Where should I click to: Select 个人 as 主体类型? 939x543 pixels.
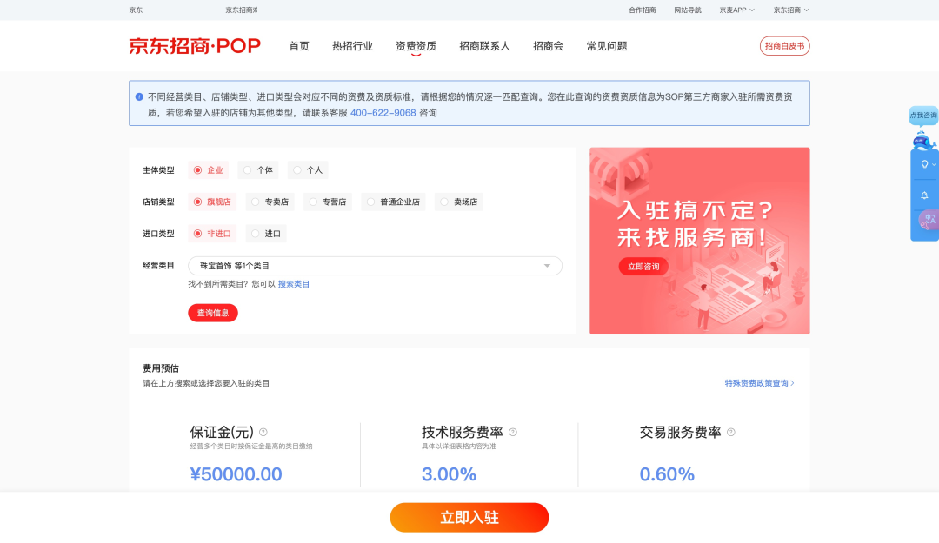point(308,170)
